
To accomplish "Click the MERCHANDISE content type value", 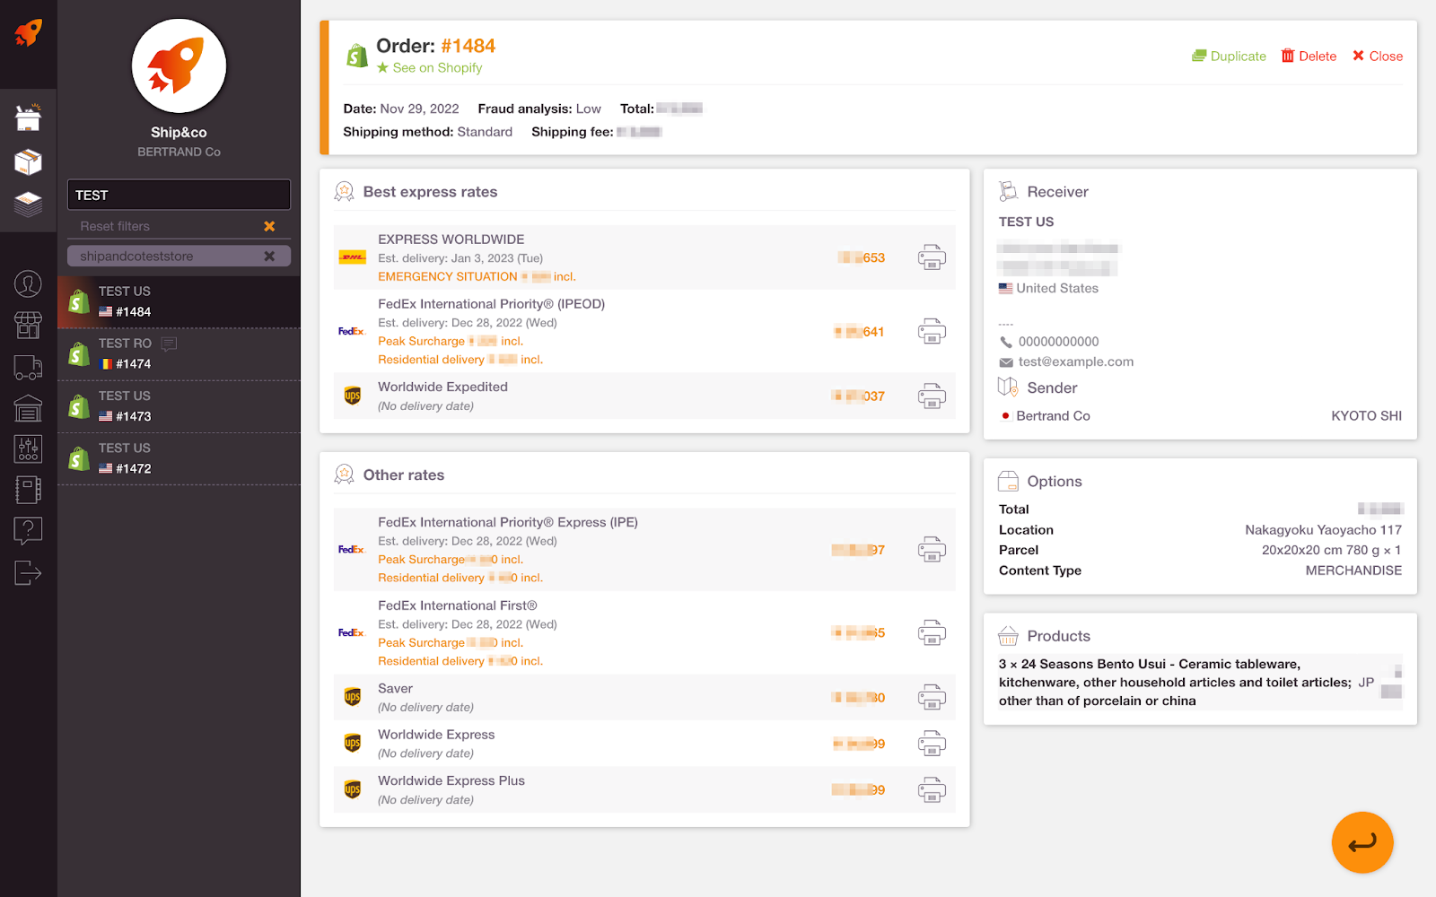I will pos(1353,570).
